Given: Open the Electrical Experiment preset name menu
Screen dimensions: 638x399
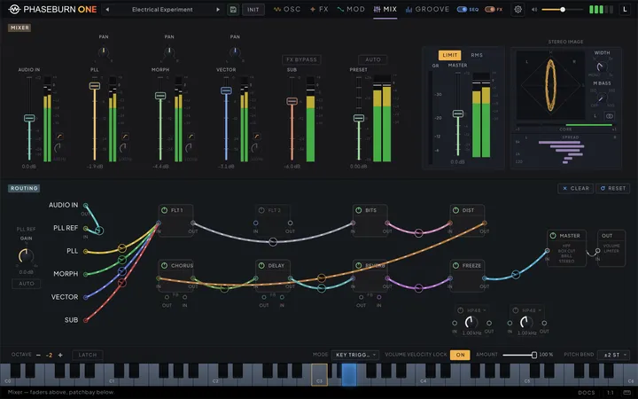Looking at the screenshot, I should click(x=162, y=10).
